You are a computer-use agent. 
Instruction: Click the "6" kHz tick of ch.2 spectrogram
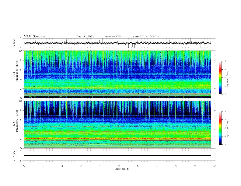point(21,120)
